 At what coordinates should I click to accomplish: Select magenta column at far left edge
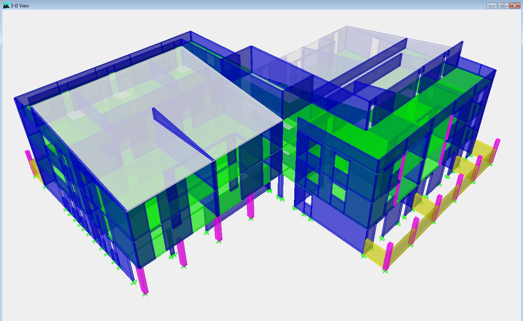[x=28, y=156]
